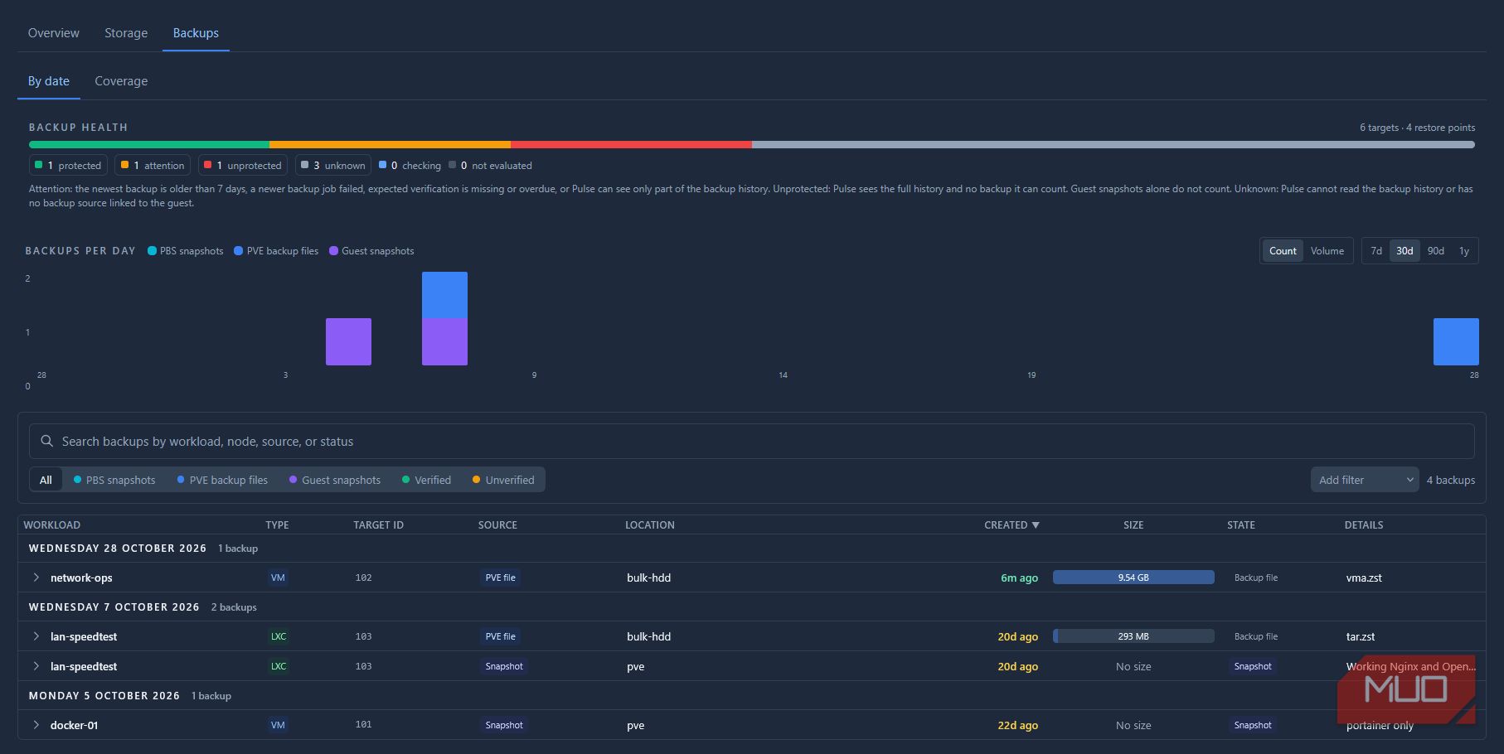
Task: Expand the docker-01 backup row
Action: [x=36, y=725]
